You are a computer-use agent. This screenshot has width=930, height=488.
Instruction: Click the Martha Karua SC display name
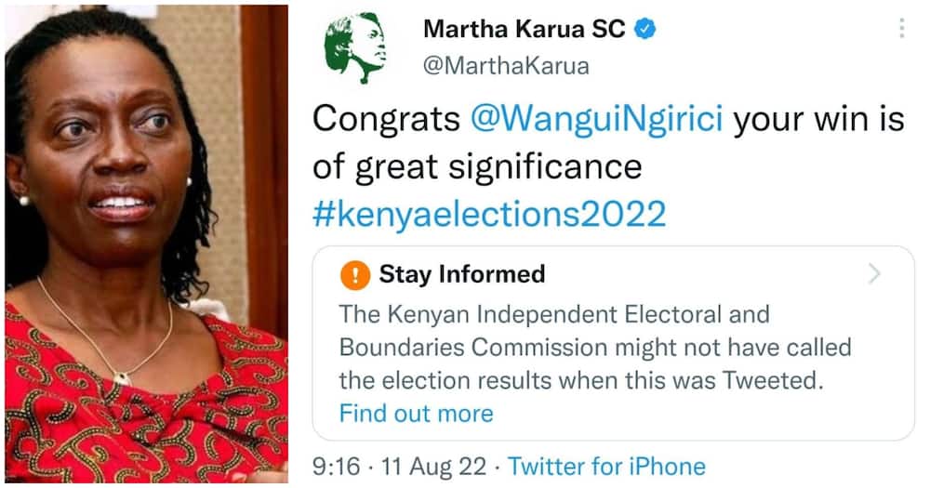pyautogui.click(x=525, y=29)
